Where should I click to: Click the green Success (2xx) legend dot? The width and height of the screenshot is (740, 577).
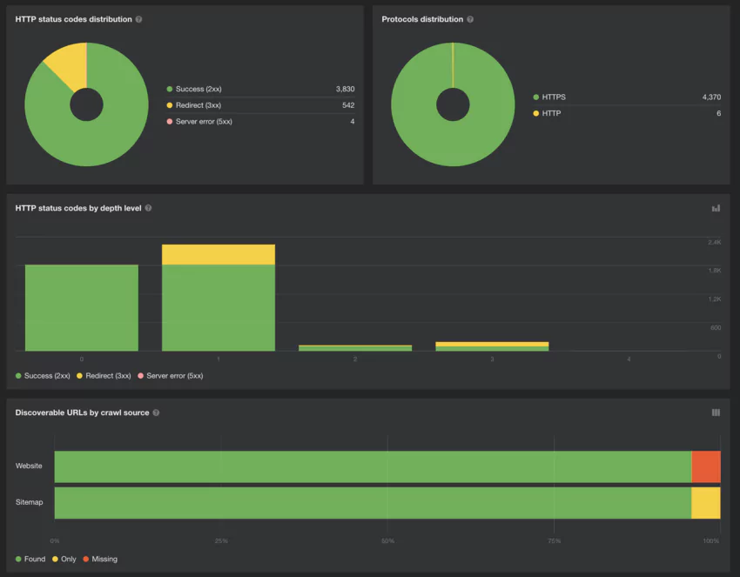point(170,89)
